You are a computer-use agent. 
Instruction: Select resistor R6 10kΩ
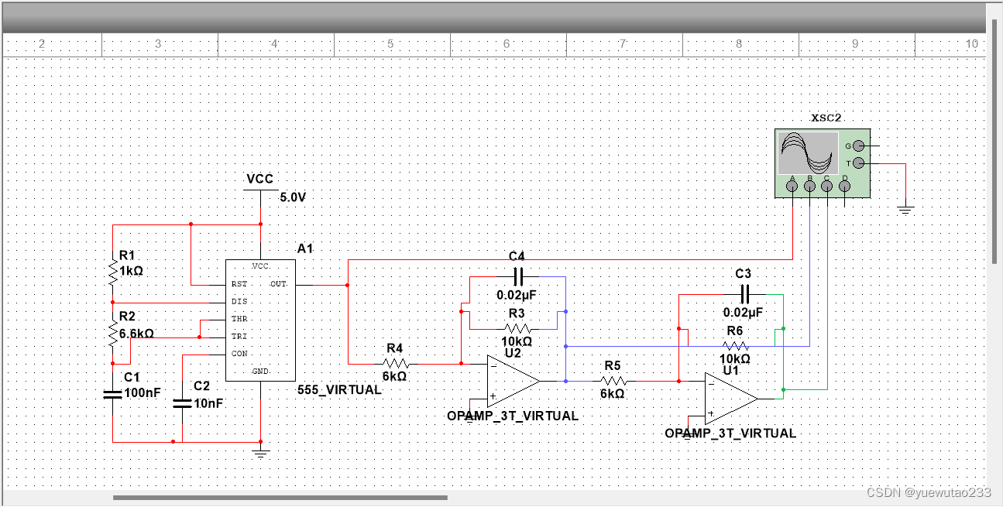(734, 346)
